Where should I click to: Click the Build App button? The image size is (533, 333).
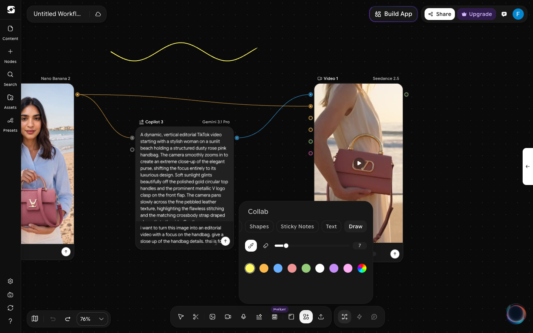pos(393,14)
